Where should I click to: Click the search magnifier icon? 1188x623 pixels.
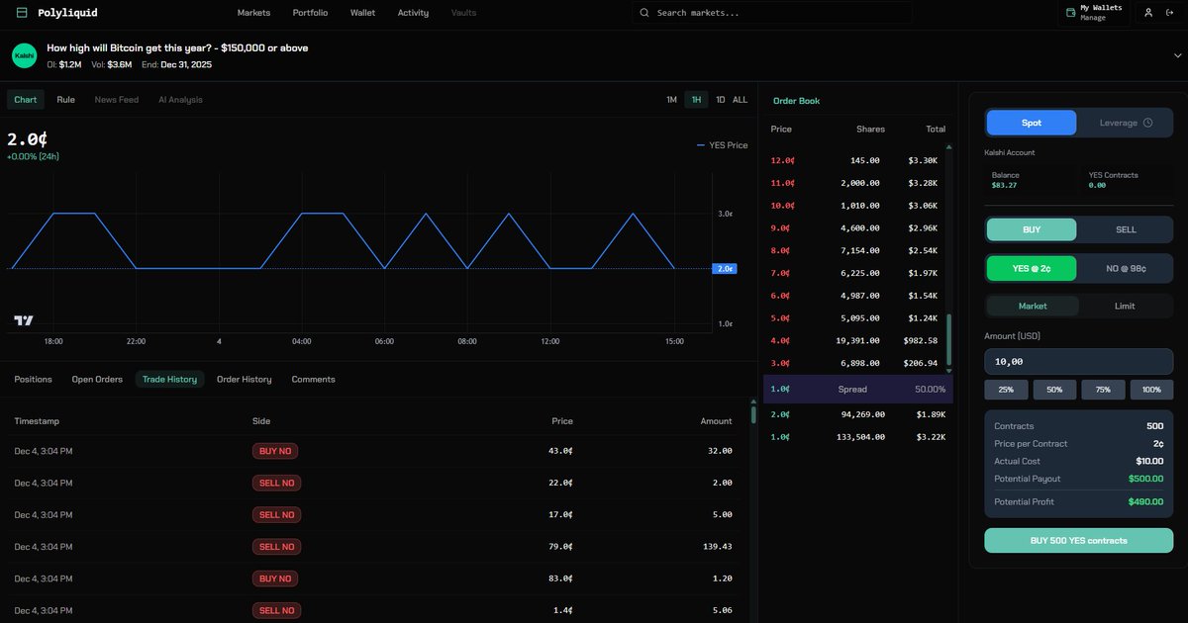tap(644, 13)
